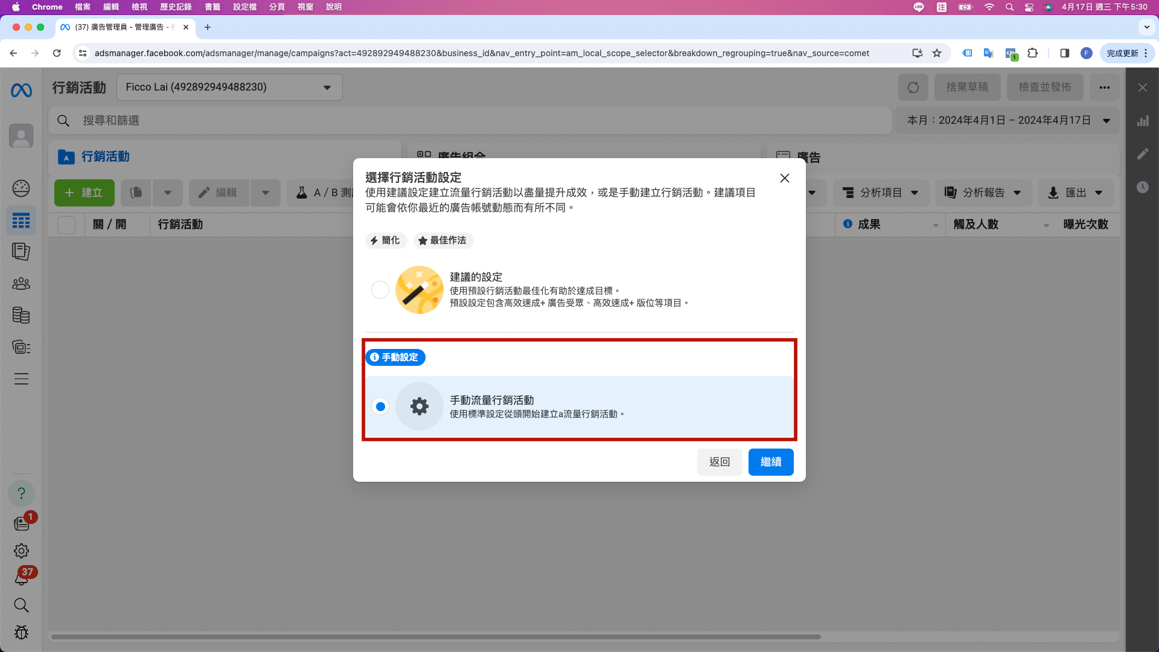The height and width of the screenshot is (652, 1159).
Task: Open the date range dropdown
Action: coord(1007,121)
